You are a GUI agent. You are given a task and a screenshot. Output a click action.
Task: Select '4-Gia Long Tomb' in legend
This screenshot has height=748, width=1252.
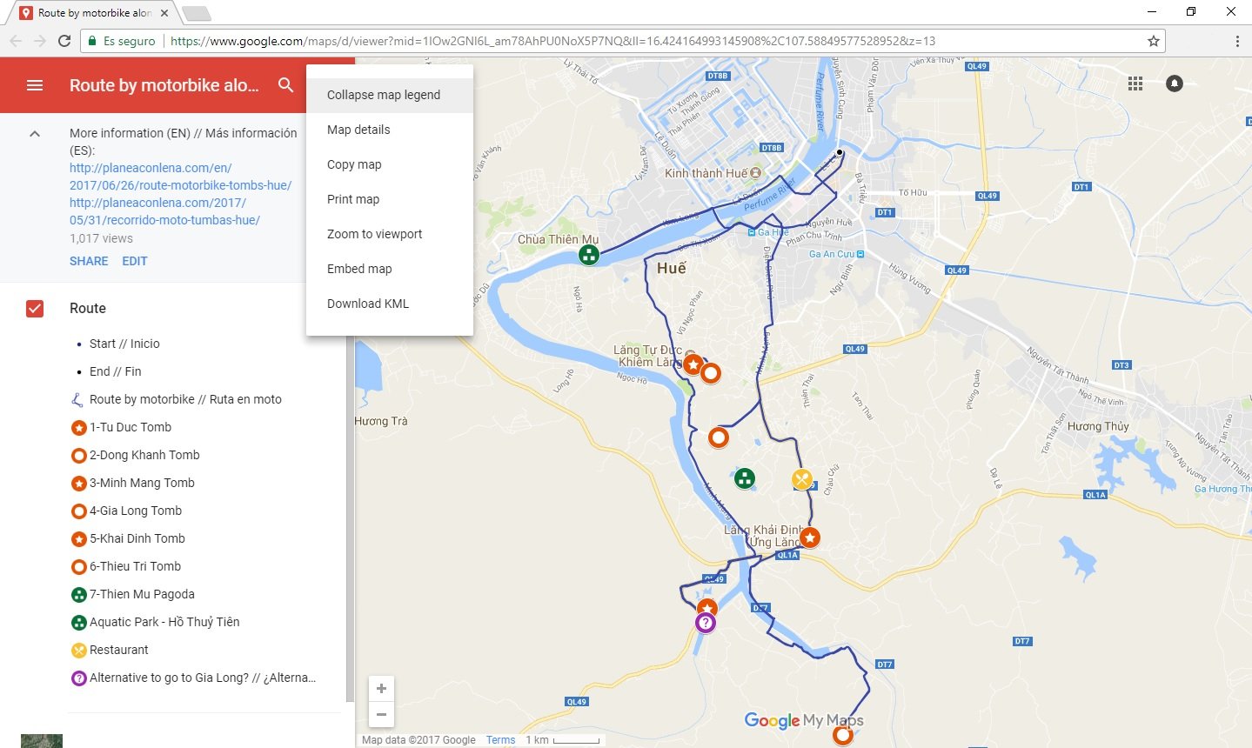136,511
